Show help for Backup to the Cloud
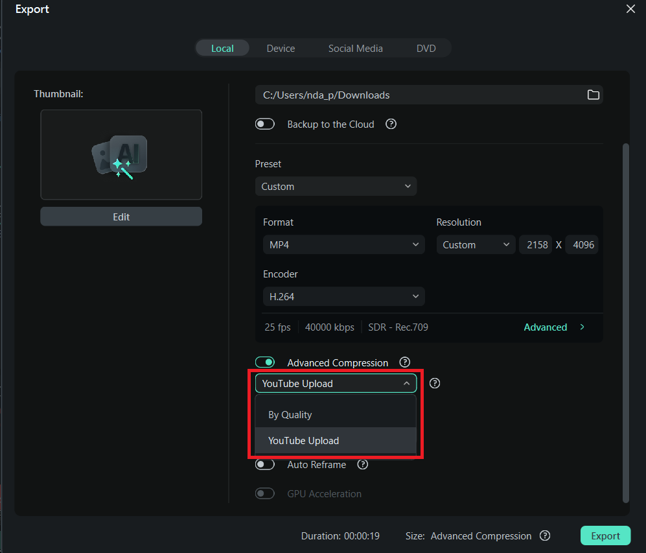 [391, 124]
